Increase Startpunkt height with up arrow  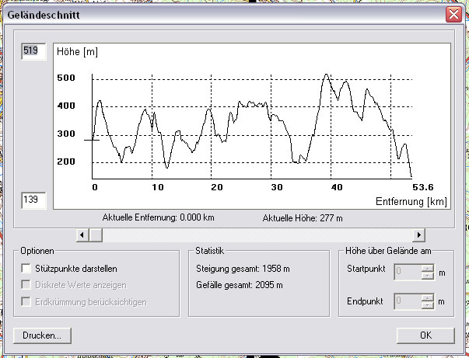(x=426, y=269)
